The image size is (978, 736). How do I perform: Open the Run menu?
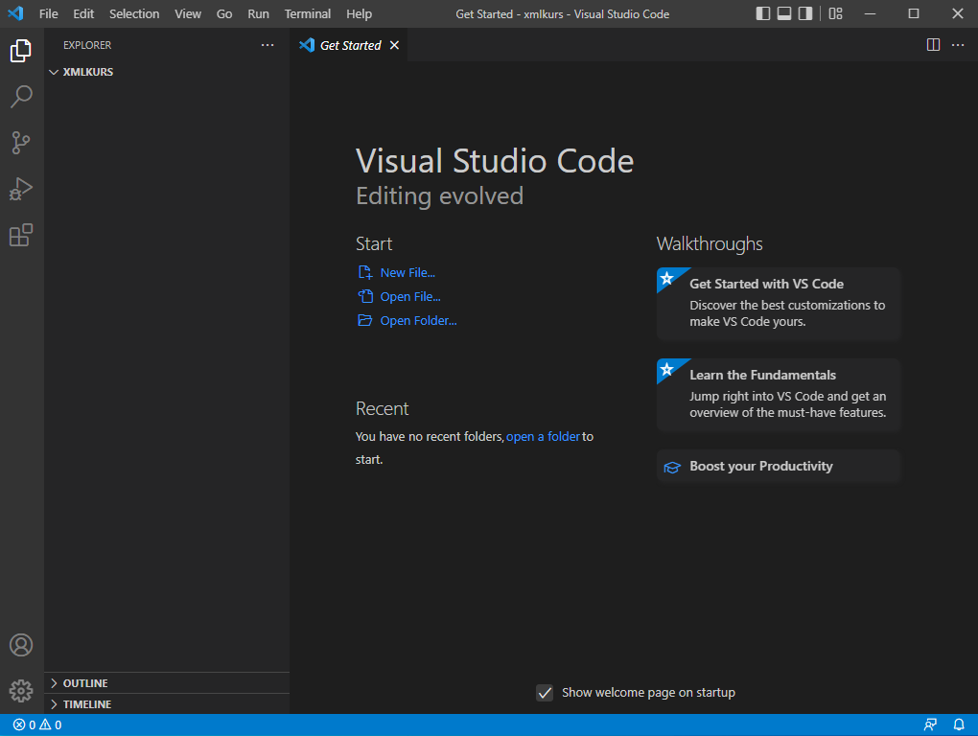[x=258, y=13]
